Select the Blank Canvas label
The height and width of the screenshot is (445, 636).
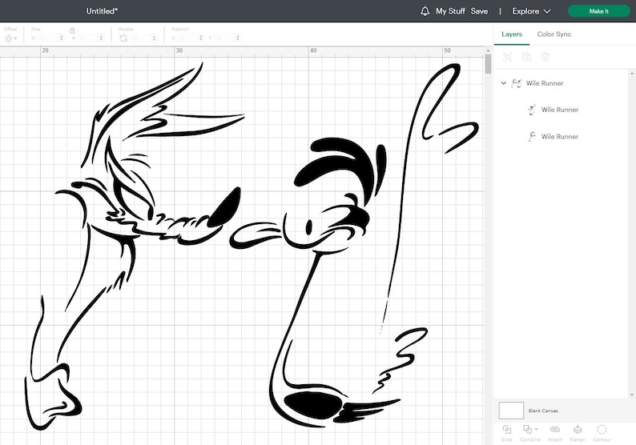[x=543, y=411]
